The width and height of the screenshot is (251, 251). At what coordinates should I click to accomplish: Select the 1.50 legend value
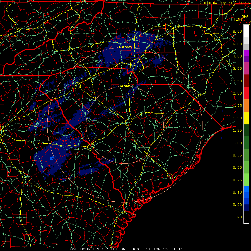click(237, 118)
